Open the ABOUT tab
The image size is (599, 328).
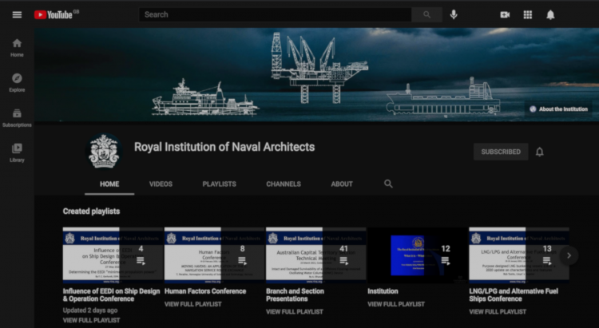click(342, 184)
